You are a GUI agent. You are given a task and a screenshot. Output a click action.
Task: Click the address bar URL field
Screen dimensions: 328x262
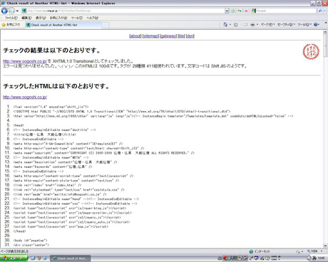(x=125, y=11)
